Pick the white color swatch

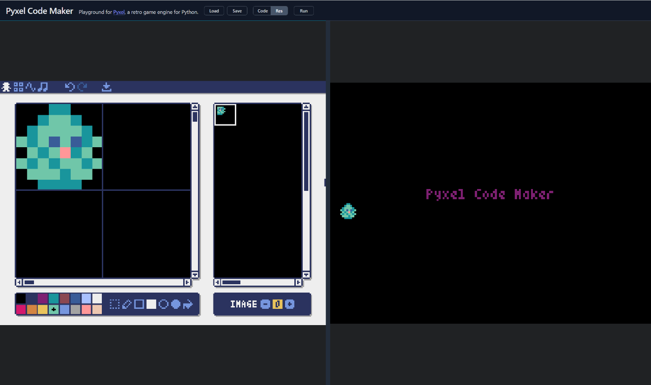(x=97, y=299)
